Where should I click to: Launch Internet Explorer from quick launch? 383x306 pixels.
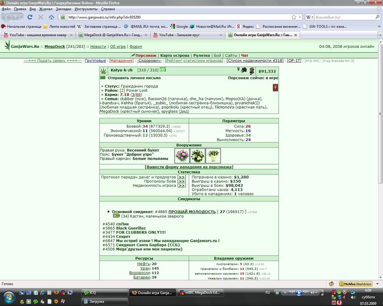tap(42, 292)
